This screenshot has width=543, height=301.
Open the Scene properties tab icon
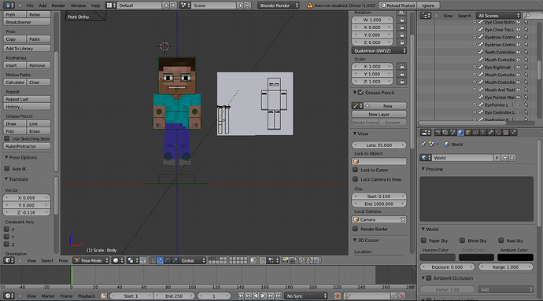coord(452,133)
